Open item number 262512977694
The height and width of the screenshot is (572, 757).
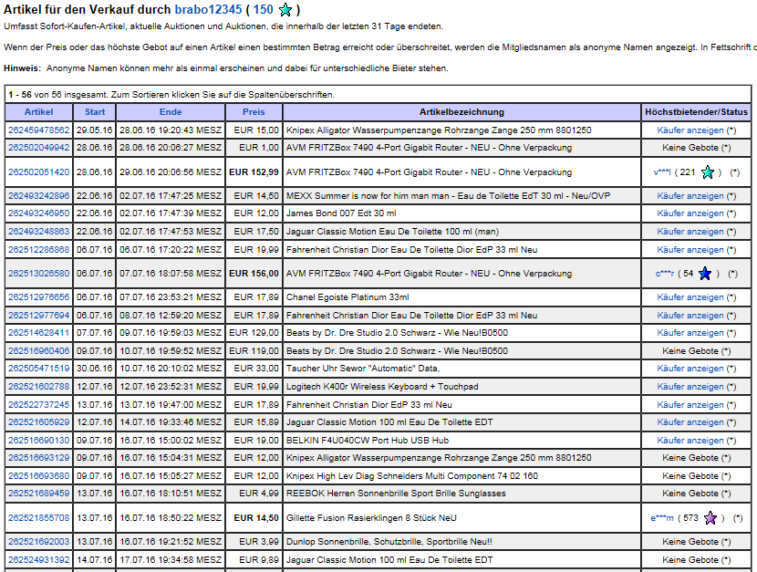click(x=38, y=316)
